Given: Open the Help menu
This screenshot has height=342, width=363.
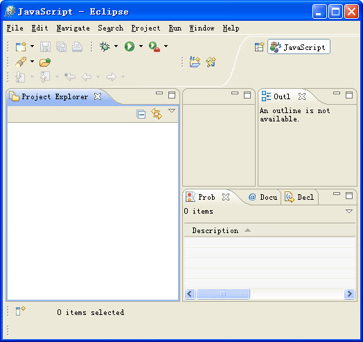Looking at the screenshot, I should pyautogui.click(x=231, y=28).
